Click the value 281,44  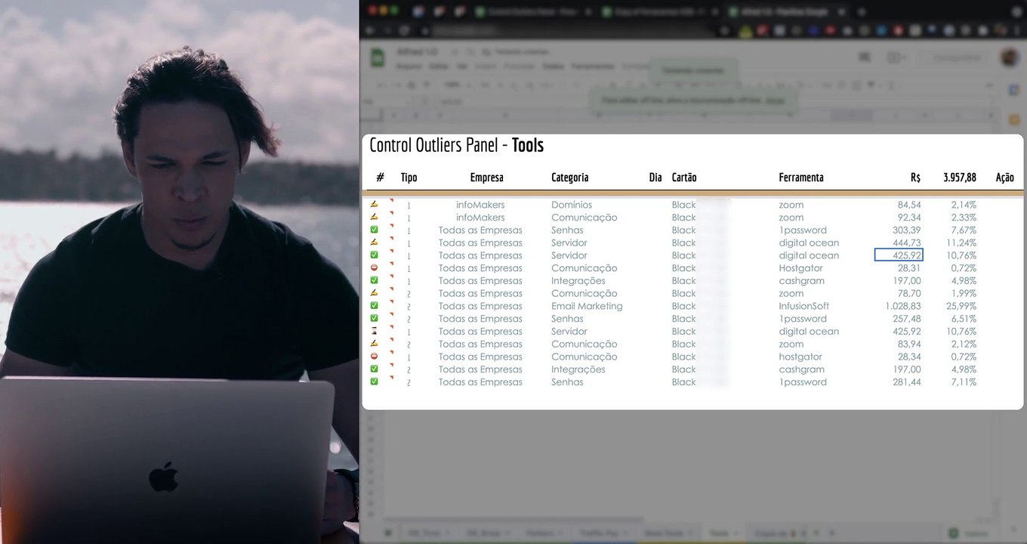pyautogui.click(x=907, y=382)
